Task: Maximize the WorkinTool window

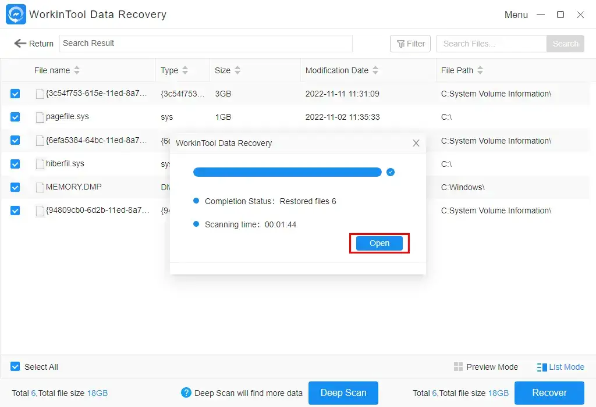Action: [x=560, y=15]
